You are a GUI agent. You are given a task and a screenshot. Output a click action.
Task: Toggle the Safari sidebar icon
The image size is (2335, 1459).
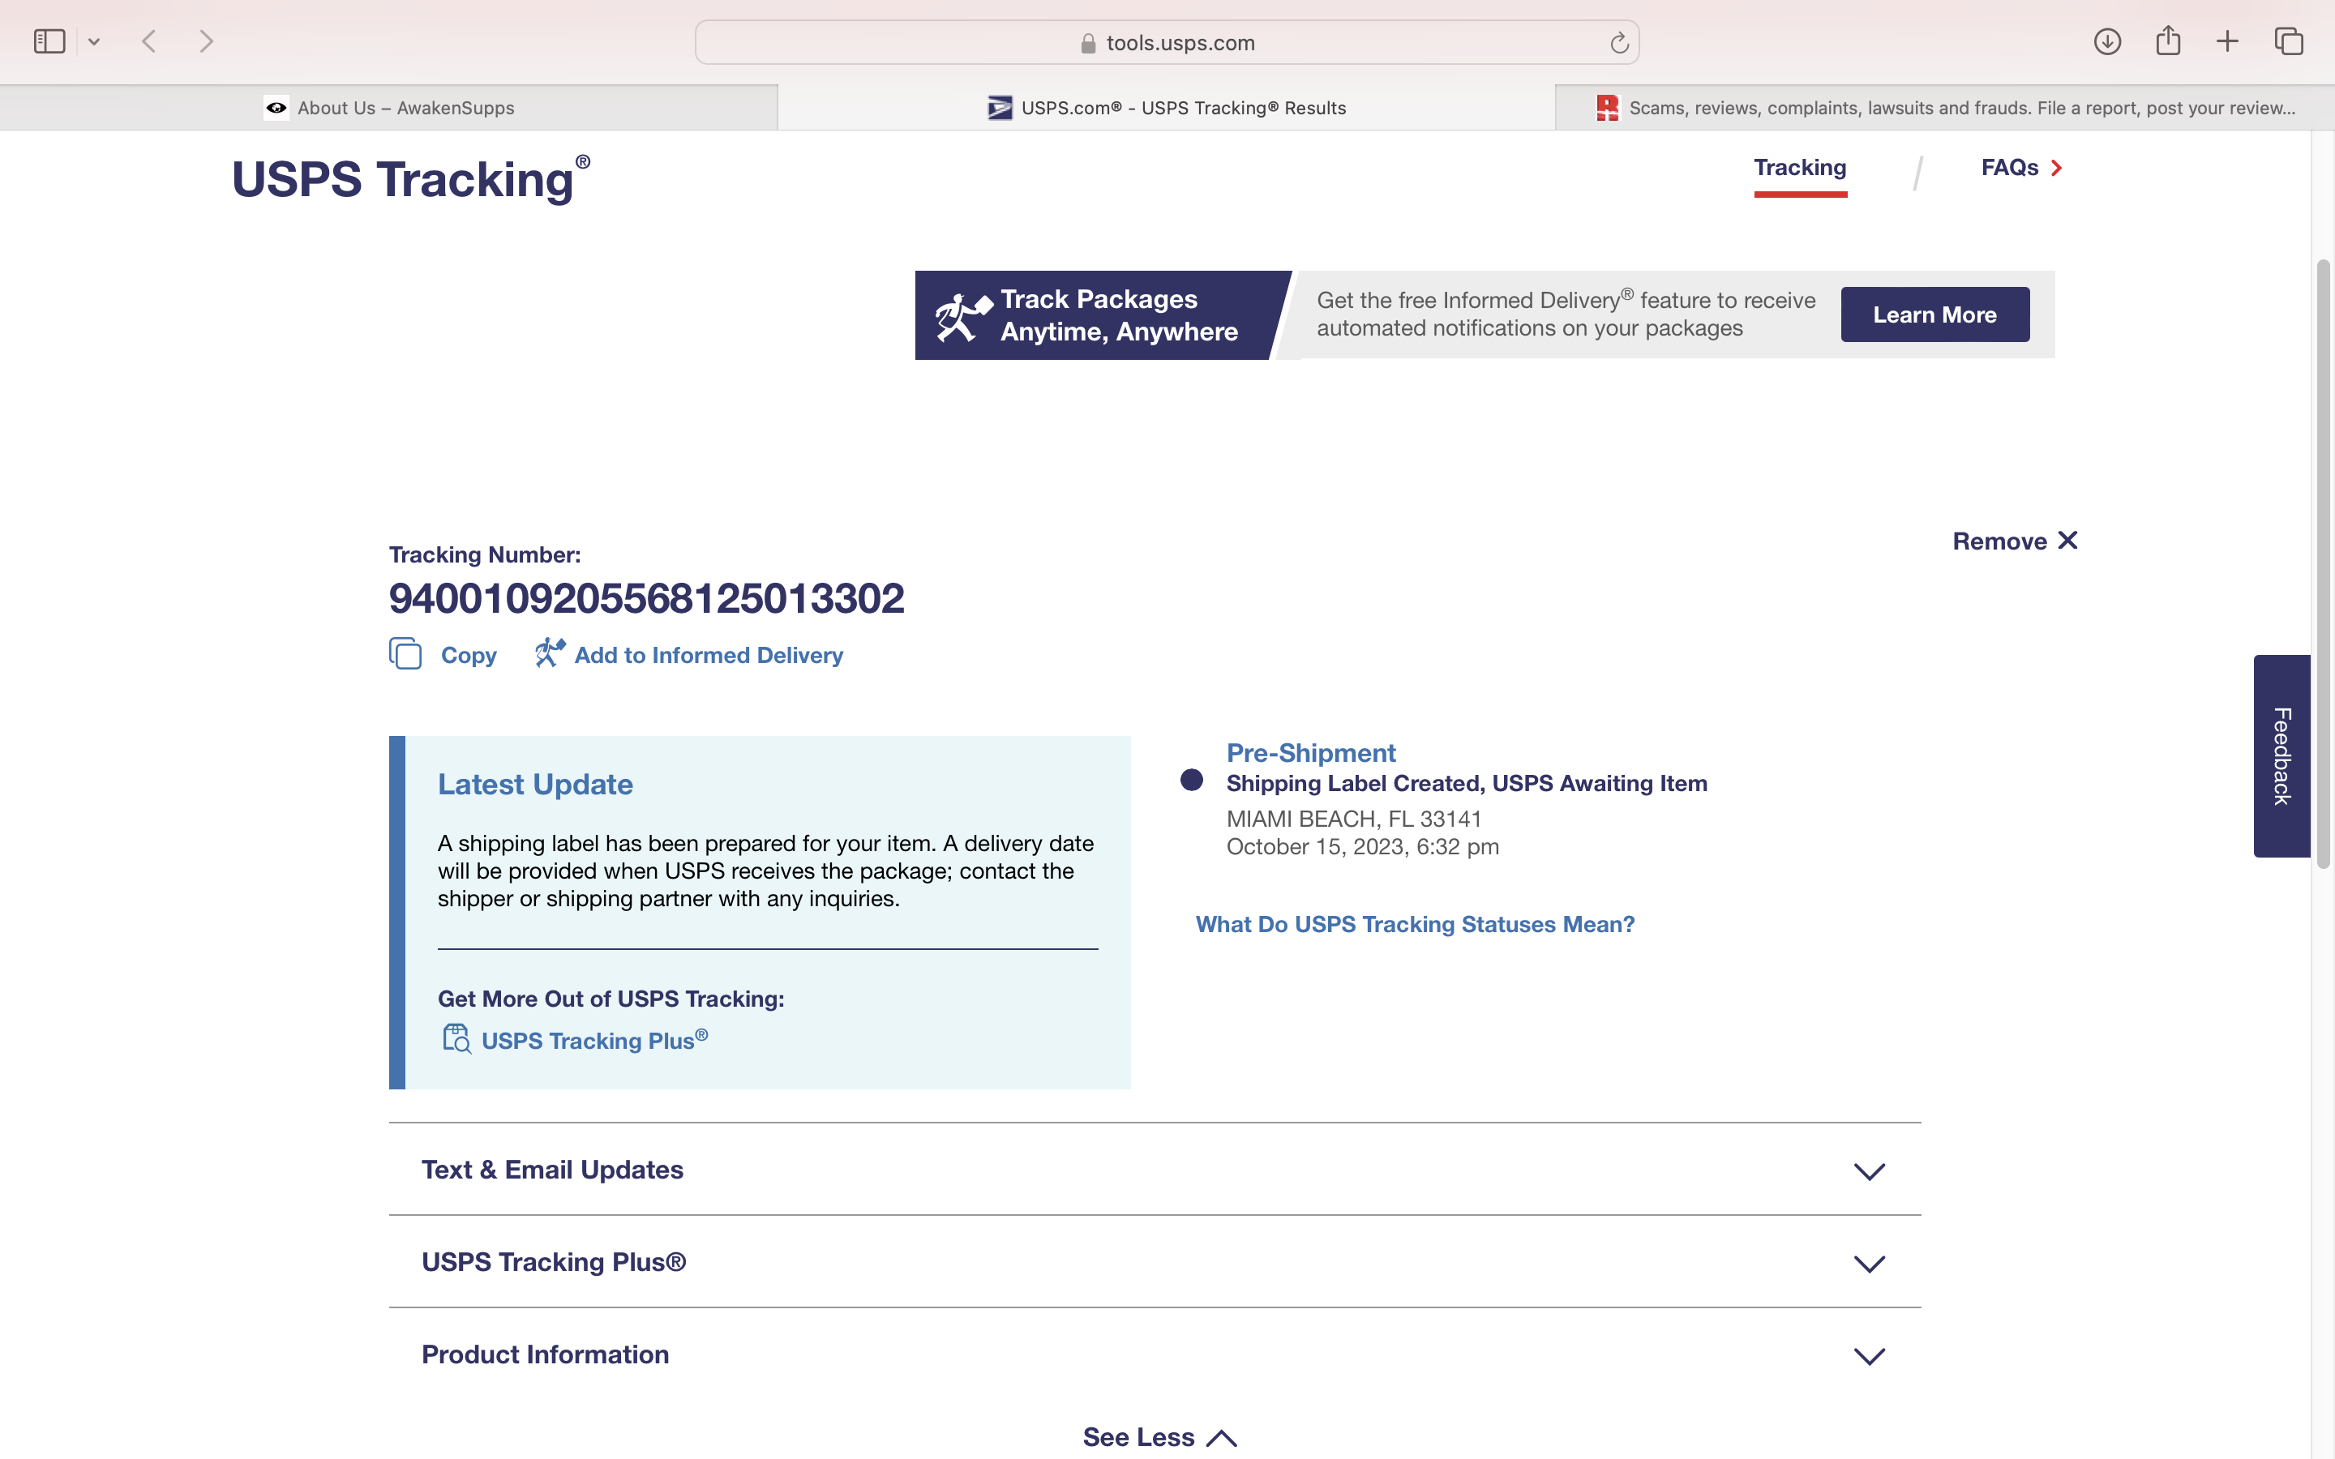pyautogui.click(x=49, y=41)
